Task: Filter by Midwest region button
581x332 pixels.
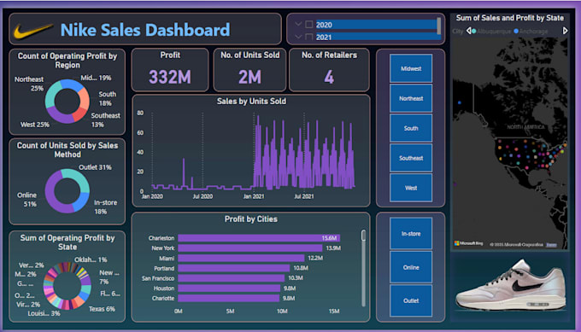Action: click(411, 68)
